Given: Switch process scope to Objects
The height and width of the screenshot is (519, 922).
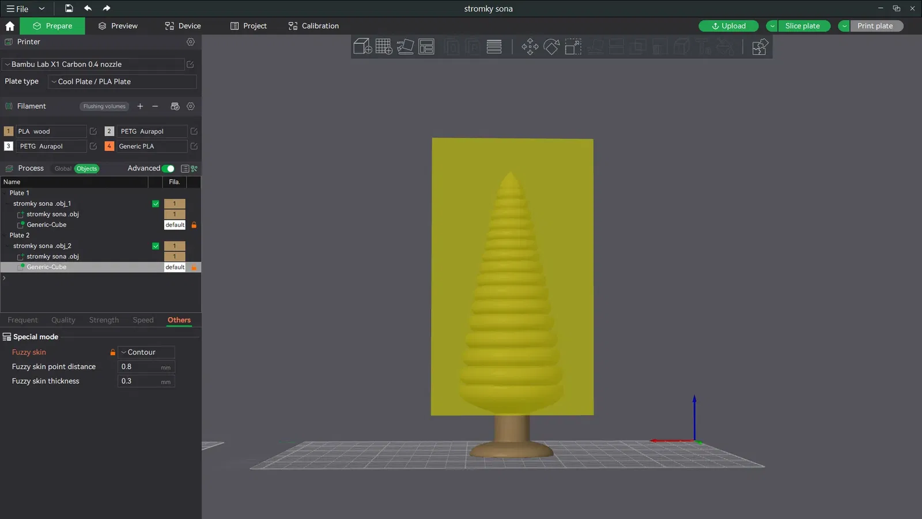Looking at the screenshot, I should point(87,168).
